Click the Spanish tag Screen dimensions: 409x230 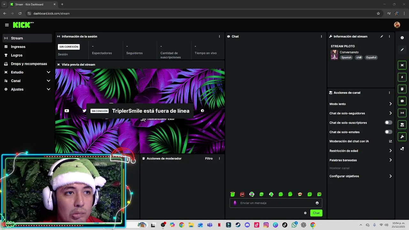pyautogui.click(x=346, y=57)
